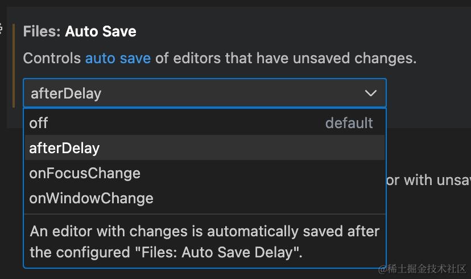Click the "default" label beside off
This screenshot has width=471, height=279.
coord(349,123)
